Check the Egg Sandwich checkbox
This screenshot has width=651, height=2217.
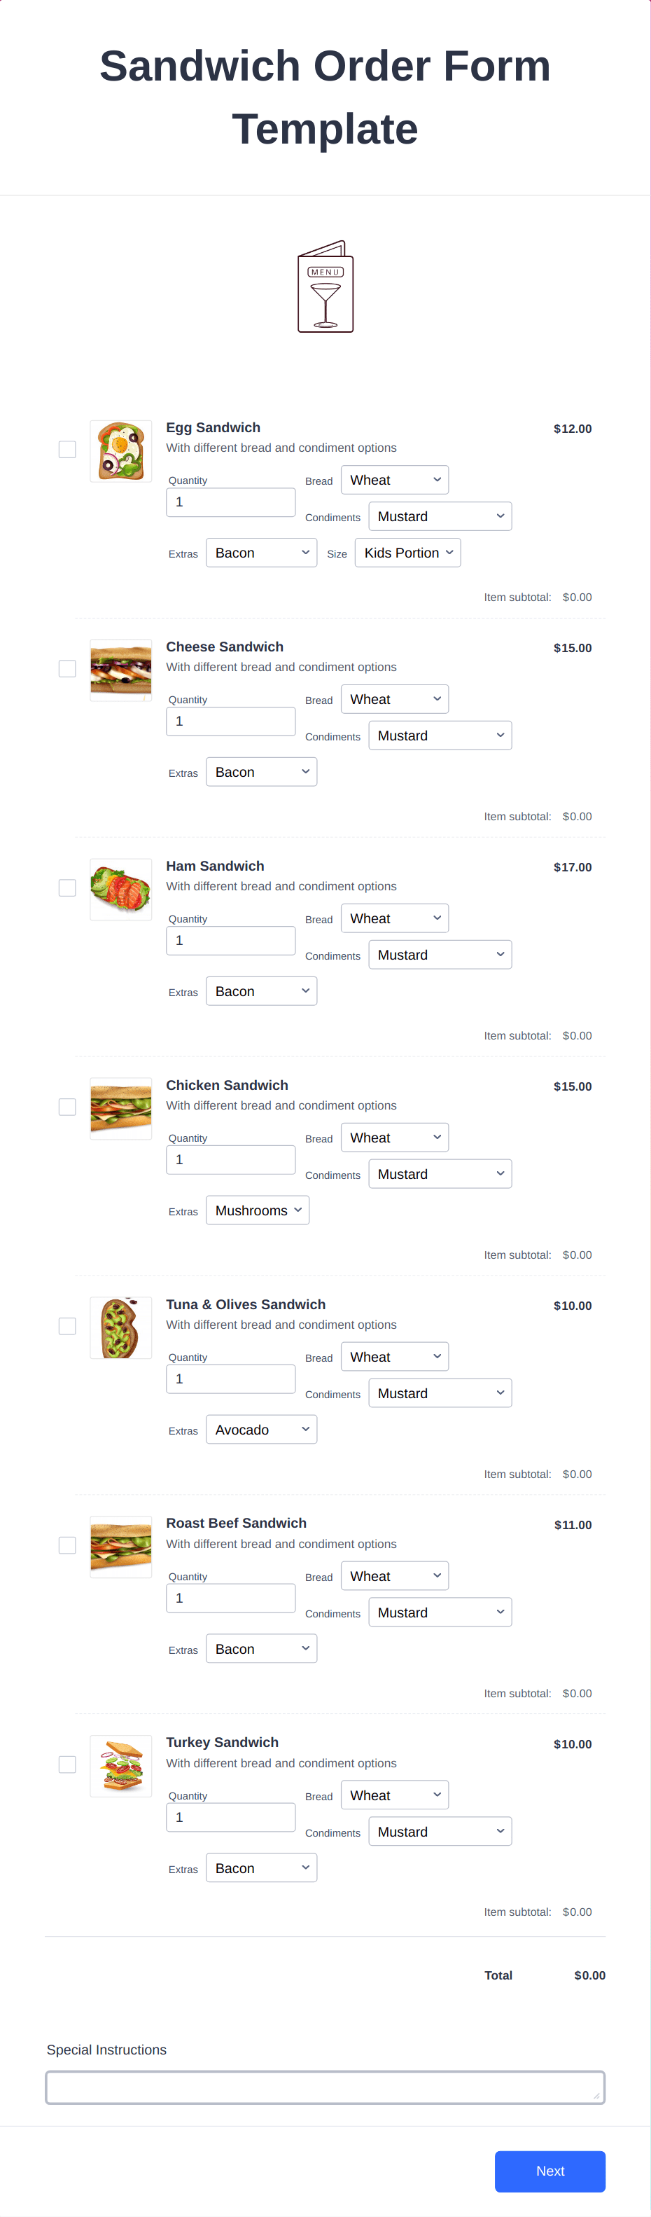[x=67, y=448]
